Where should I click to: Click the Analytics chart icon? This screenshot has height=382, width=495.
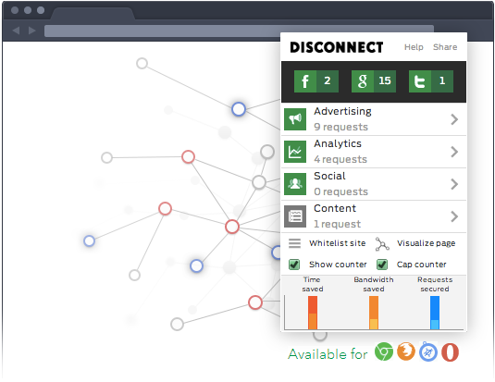295,152
